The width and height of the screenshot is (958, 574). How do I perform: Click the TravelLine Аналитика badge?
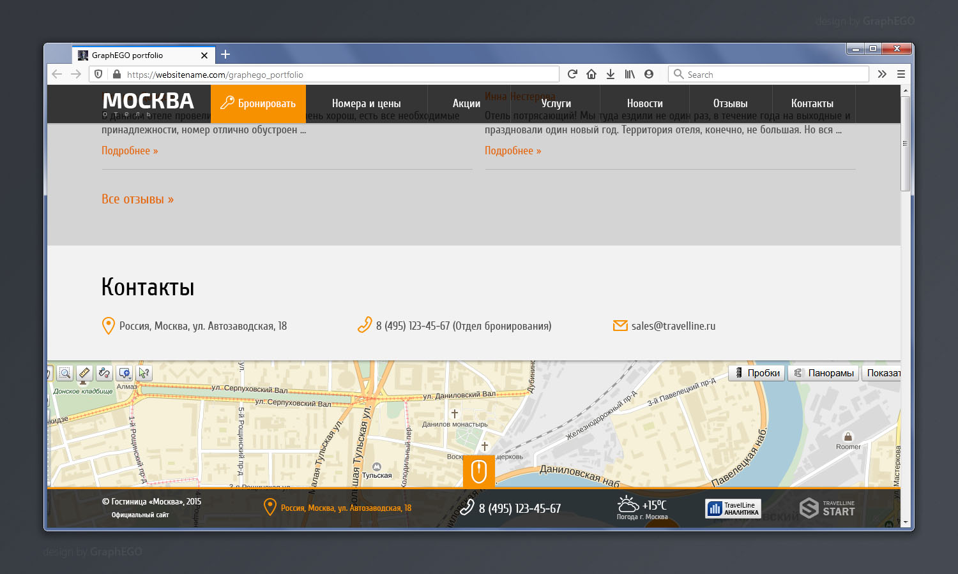(x=733, y=508)
